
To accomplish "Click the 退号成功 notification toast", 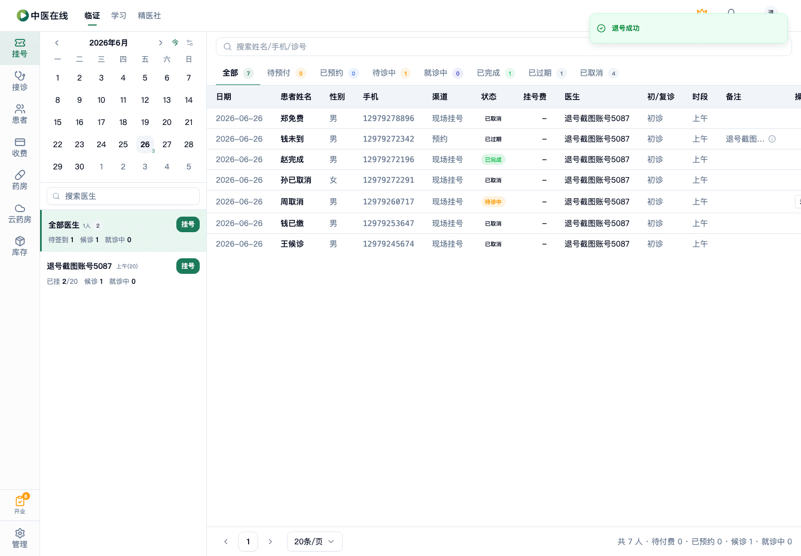I will coord(689,28).
